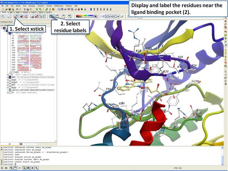Click the wire representation icon

8,17
